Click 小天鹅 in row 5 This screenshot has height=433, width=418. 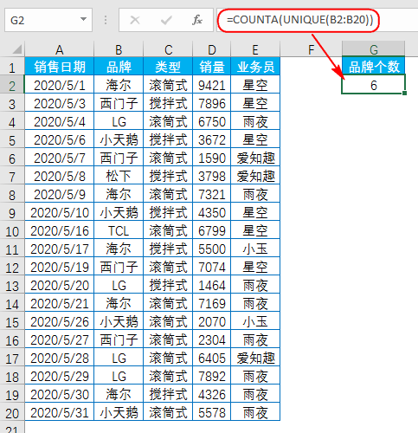119,139
